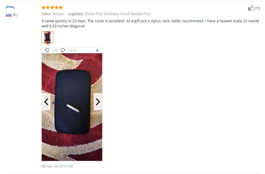Close the enlarged review photo viewer
This screenshot has height=174, width=265.
(x=97, y=50)
